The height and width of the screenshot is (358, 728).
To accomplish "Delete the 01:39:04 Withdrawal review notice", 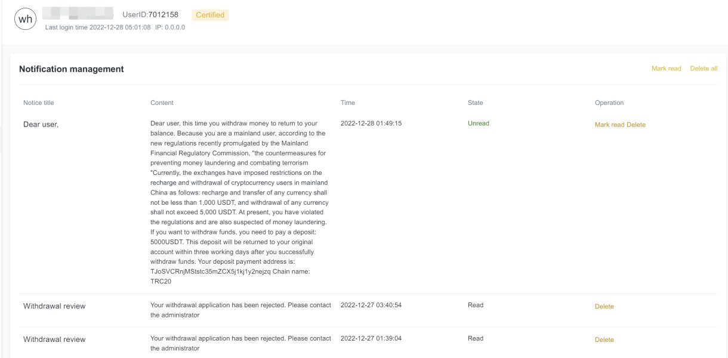I will pyautogui.click(x=604, y=340).
